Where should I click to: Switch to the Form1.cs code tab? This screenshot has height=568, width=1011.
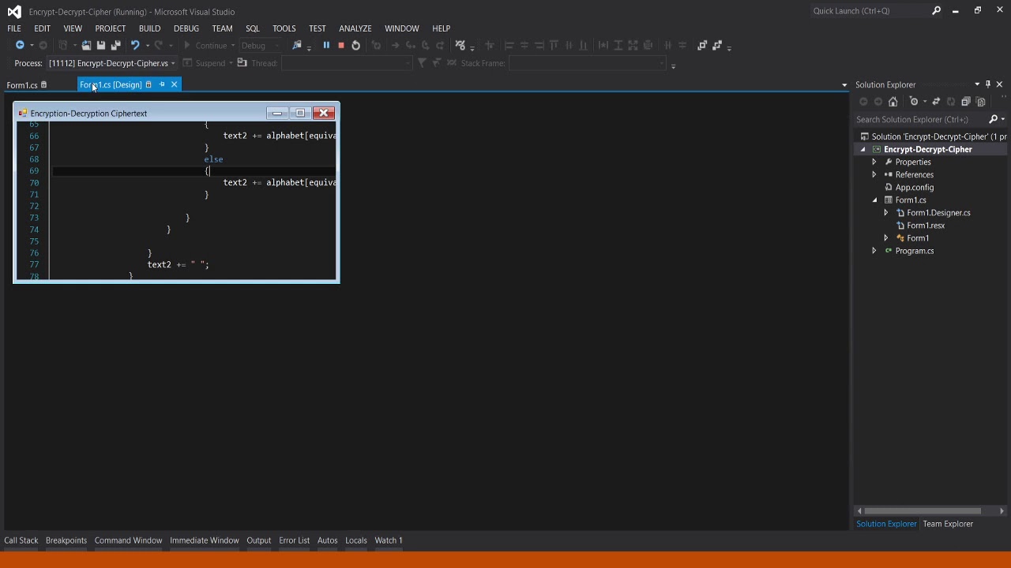(22, 85)
